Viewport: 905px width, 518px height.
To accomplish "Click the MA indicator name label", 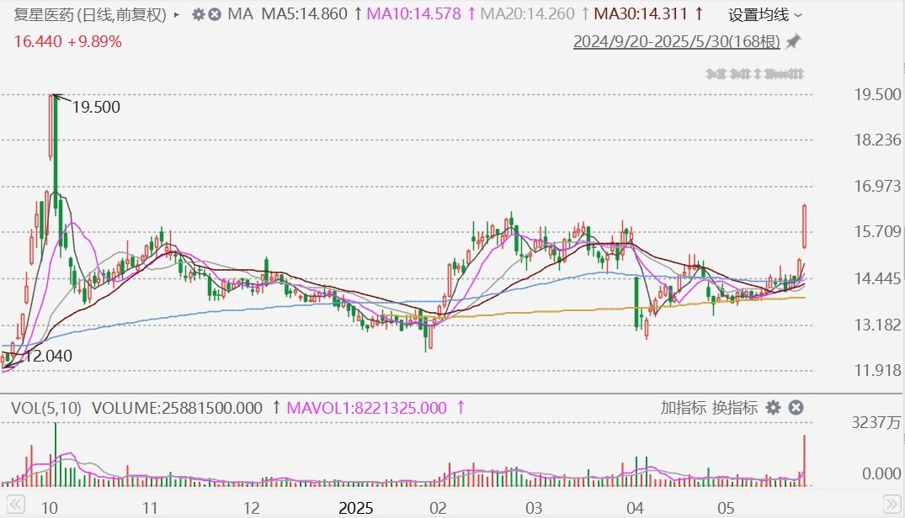I will tap(240, 13).
